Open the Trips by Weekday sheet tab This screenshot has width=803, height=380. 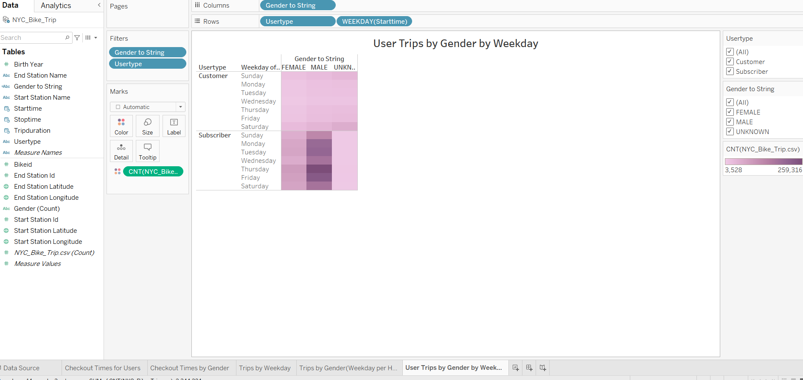coord(265,368)
